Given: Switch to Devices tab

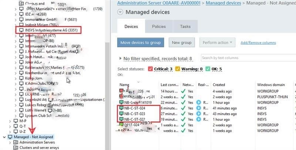Looking at the screenshot, I should click(131, 26).
